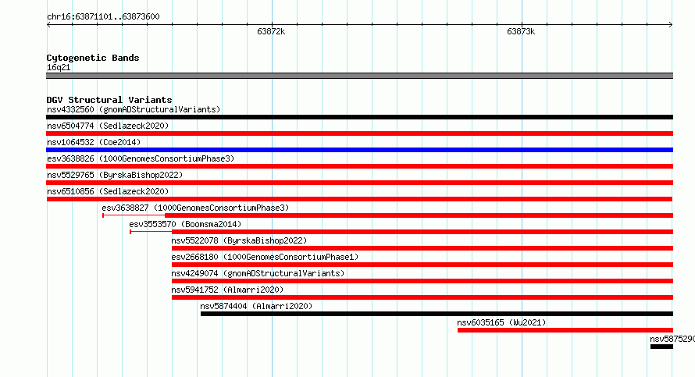This screenshot has height=377, width=695.
Task: Click the nsv4332560 gnomADStructuralVariants label
Action: coord(134,109)
